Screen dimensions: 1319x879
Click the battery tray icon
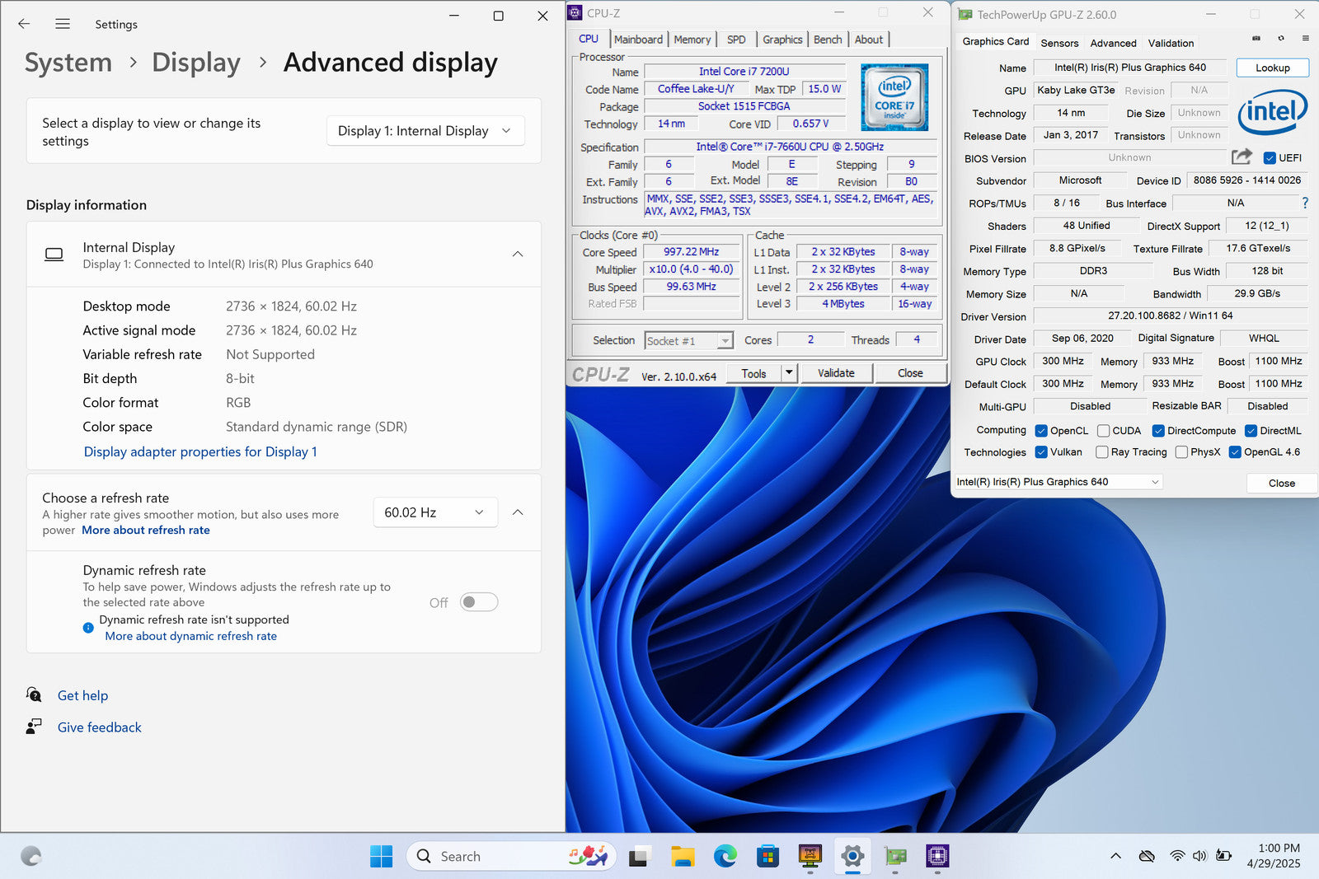coord(1224,856)
